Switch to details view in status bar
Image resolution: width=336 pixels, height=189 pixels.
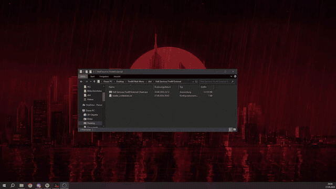coord(230,130)
